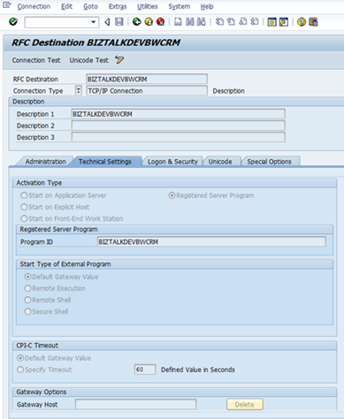This screenshot has height=419, width=344.
Task: Click the timeout seconds field showing 60
Action: tap(145, 369)
